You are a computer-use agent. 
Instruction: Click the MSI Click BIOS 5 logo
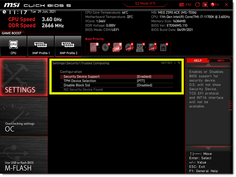coord(37,5)
